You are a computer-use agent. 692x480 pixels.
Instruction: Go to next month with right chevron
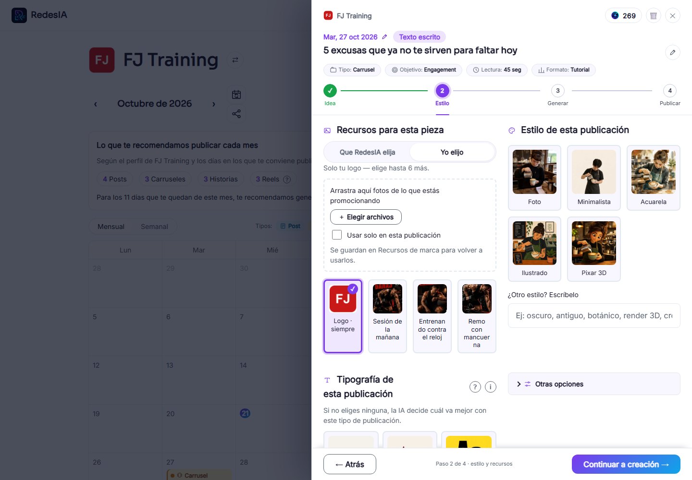pos(214,104)
